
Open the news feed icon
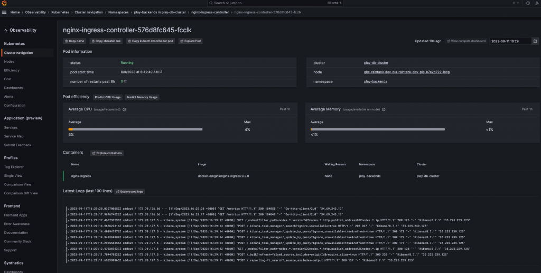point(537,3)
